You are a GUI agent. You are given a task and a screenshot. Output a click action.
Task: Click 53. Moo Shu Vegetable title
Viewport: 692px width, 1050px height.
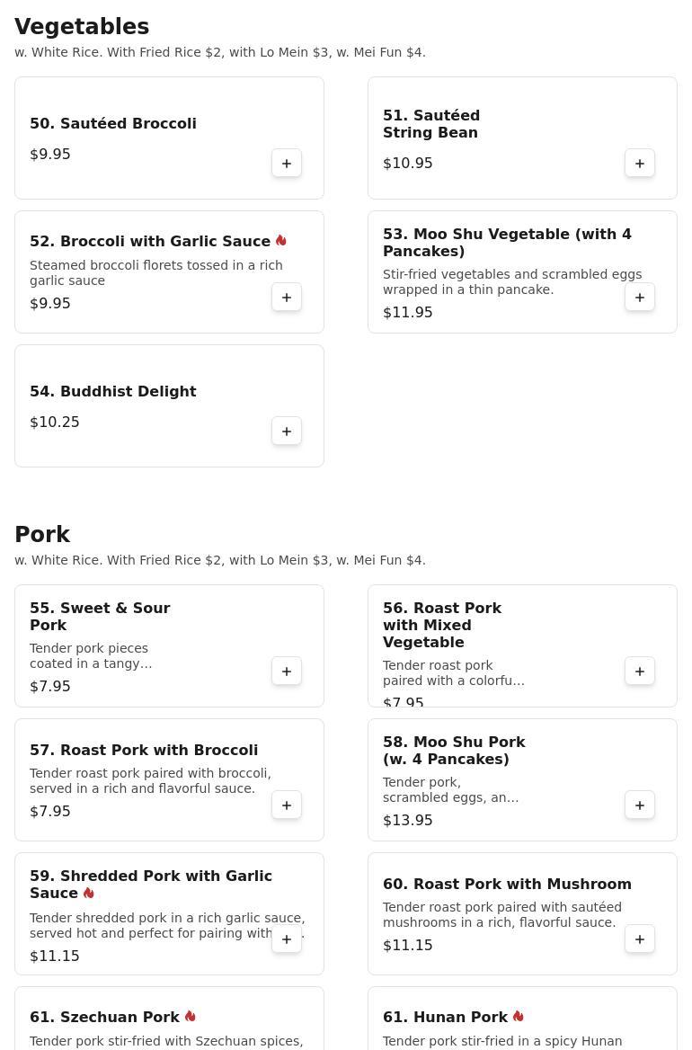507,243
